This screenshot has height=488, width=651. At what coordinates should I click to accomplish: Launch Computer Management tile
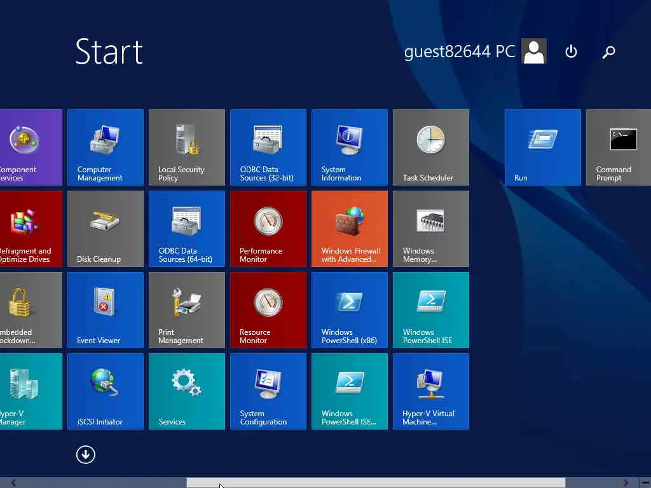point(106,147)
